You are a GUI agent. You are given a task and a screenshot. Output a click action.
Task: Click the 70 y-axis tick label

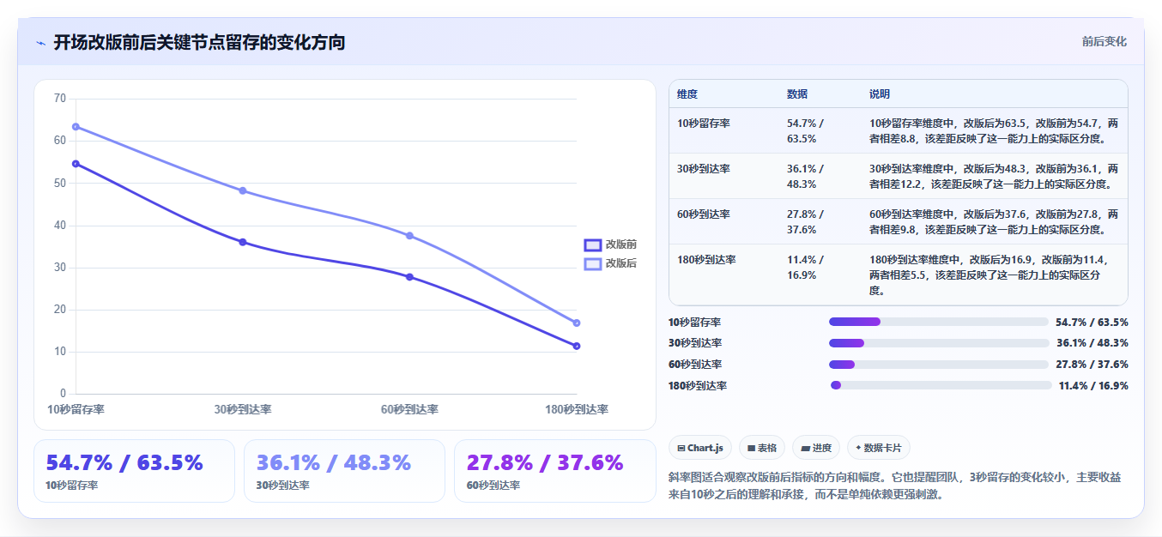(x=60, y=99)
